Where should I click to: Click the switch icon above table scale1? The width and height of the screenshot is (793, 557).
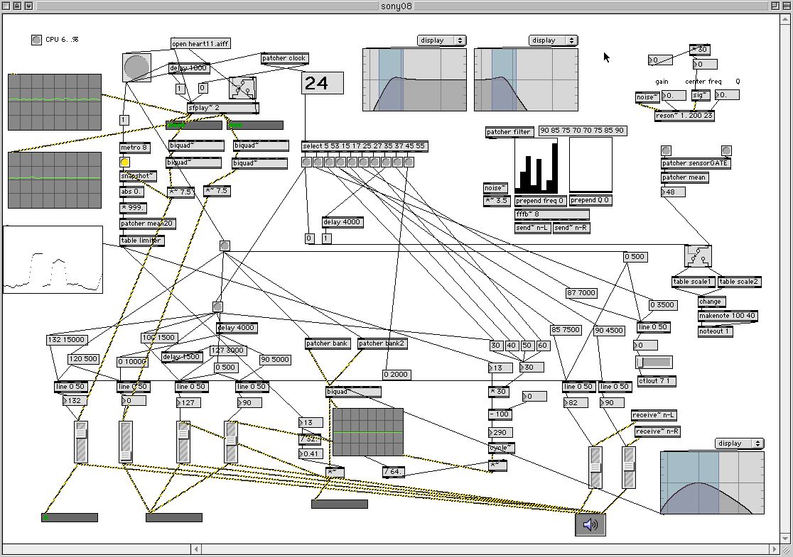(698, 256)
